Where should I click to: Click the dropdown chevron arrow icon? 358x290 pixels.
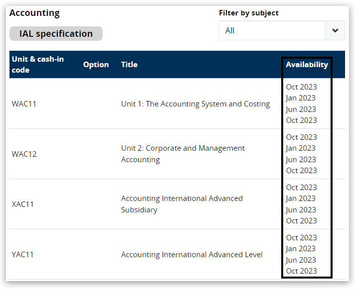click(x=335, y=30)
